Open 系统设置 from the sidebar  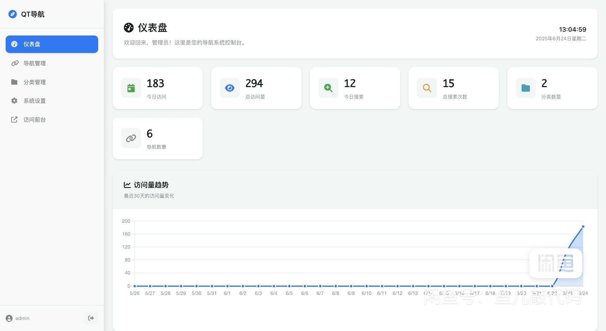coord(34,101)
